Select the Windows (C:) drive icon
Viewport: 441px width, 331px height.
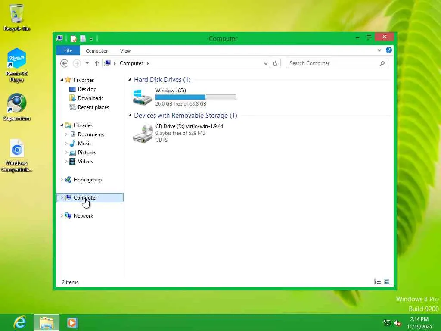[143, 97]
